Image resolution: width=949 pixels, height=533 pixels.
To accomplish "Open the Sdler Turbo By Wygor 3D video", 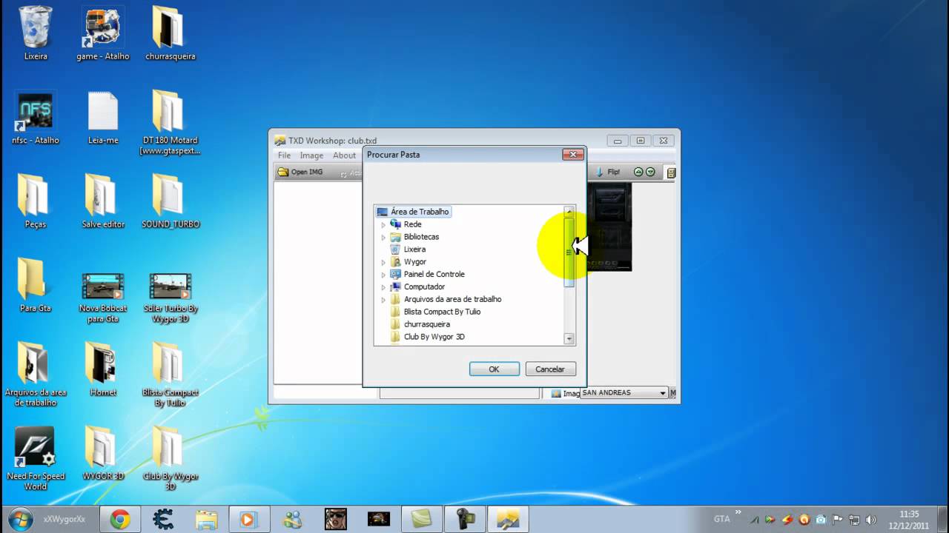I will coord(170,296).
